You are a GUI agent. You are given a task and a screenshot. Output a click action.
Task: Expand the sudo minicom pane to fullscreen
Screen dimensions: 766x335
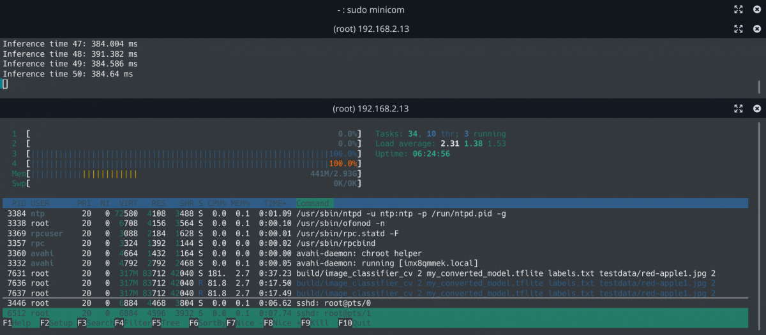coord(738,10)
